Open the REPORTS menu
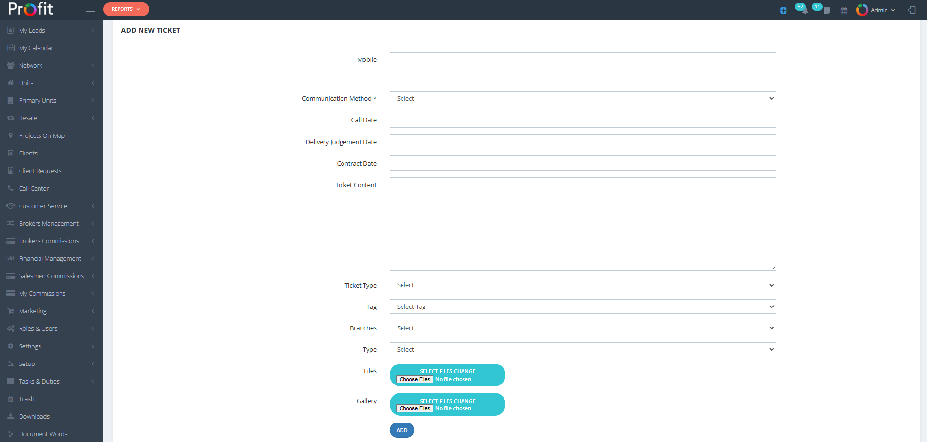 [x=126, y=9]
